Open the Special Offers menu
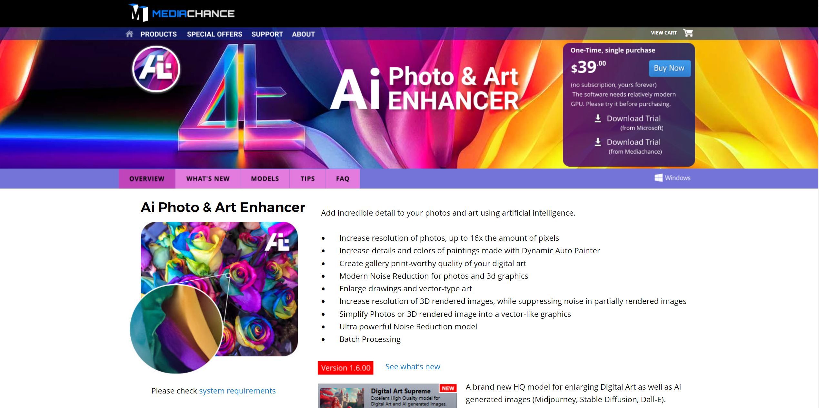Screen dimensions: 819x408 pos(215,34)
